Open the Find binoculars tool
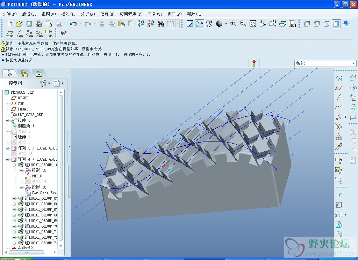The height and width of the screenshot is (260, 358). tap(161, 24)
